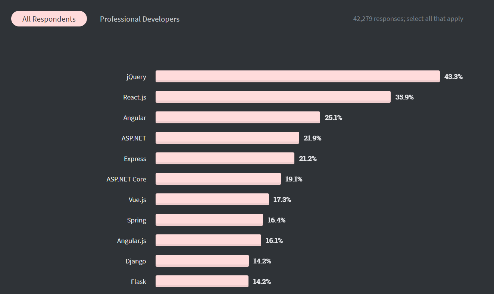Click the 25.1% Angular percentage

tap(334, 117)
